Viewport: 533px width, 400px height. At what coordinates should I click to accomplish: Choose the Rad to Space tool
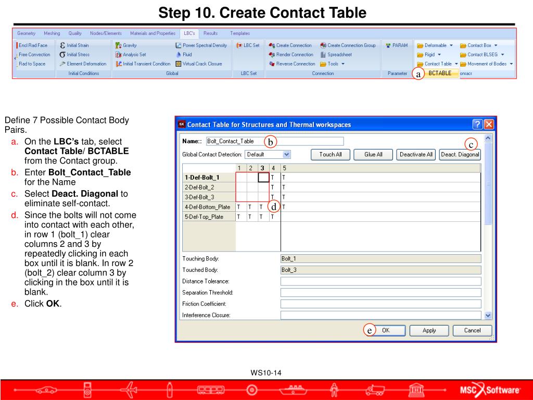(32, 64)
